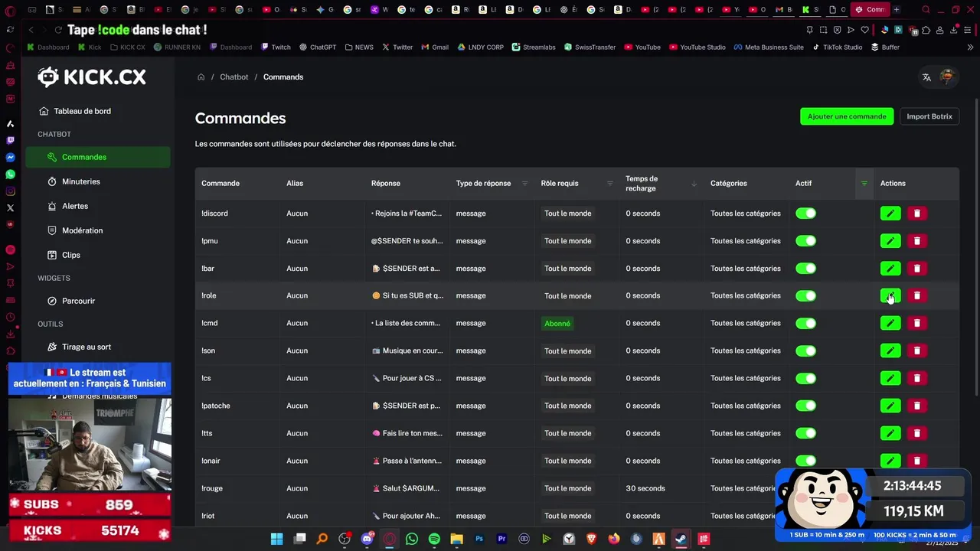This screenshot has height=551, width=980.
Task: Open Spotify from the taskbar
Action: coord(434,539)
